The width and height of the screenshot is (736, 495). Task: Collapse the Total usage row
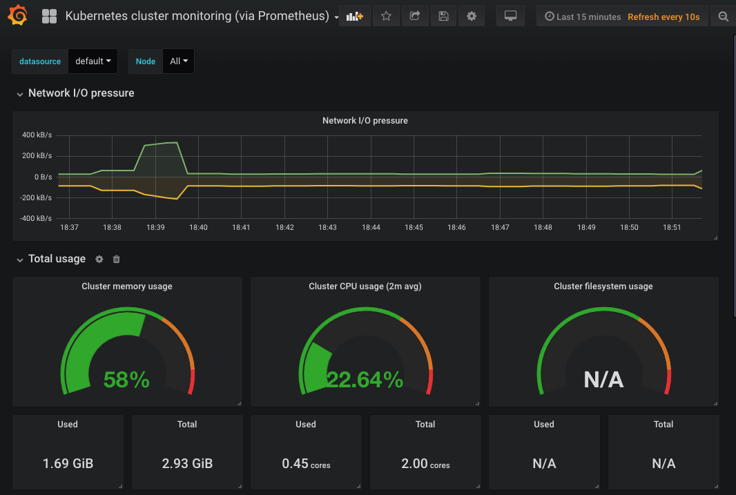(x=20, y=259)
